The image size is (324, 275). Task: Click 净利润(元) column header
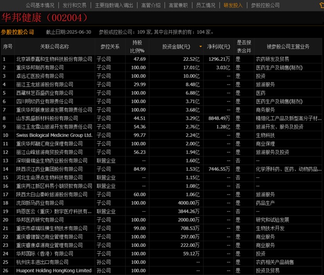[218, 47]
